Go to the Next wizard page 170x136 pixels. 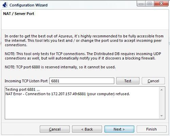(119, 129)
